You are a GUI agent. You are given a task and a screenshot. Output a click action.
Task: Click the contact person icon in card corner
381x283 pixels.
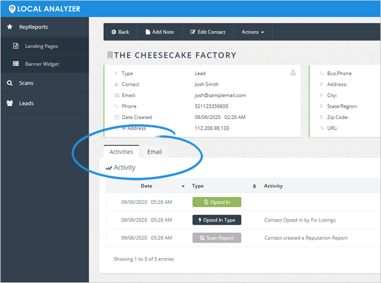tap(293, 72)
